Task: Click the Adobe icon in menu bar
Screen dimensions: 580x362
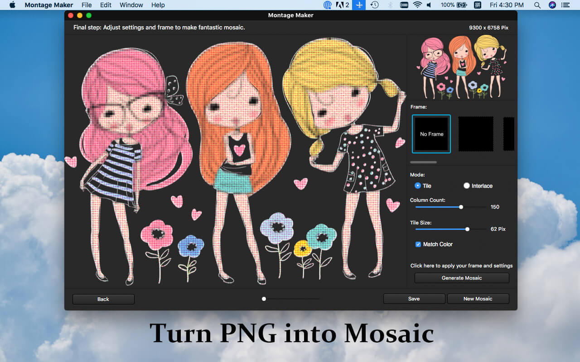Action: [x=342, y=5]
